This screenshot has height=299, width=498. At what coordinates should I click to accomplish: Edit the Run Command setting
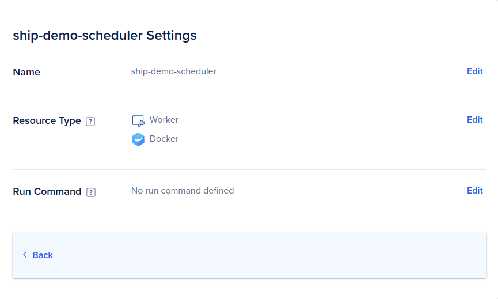point(474,191)
